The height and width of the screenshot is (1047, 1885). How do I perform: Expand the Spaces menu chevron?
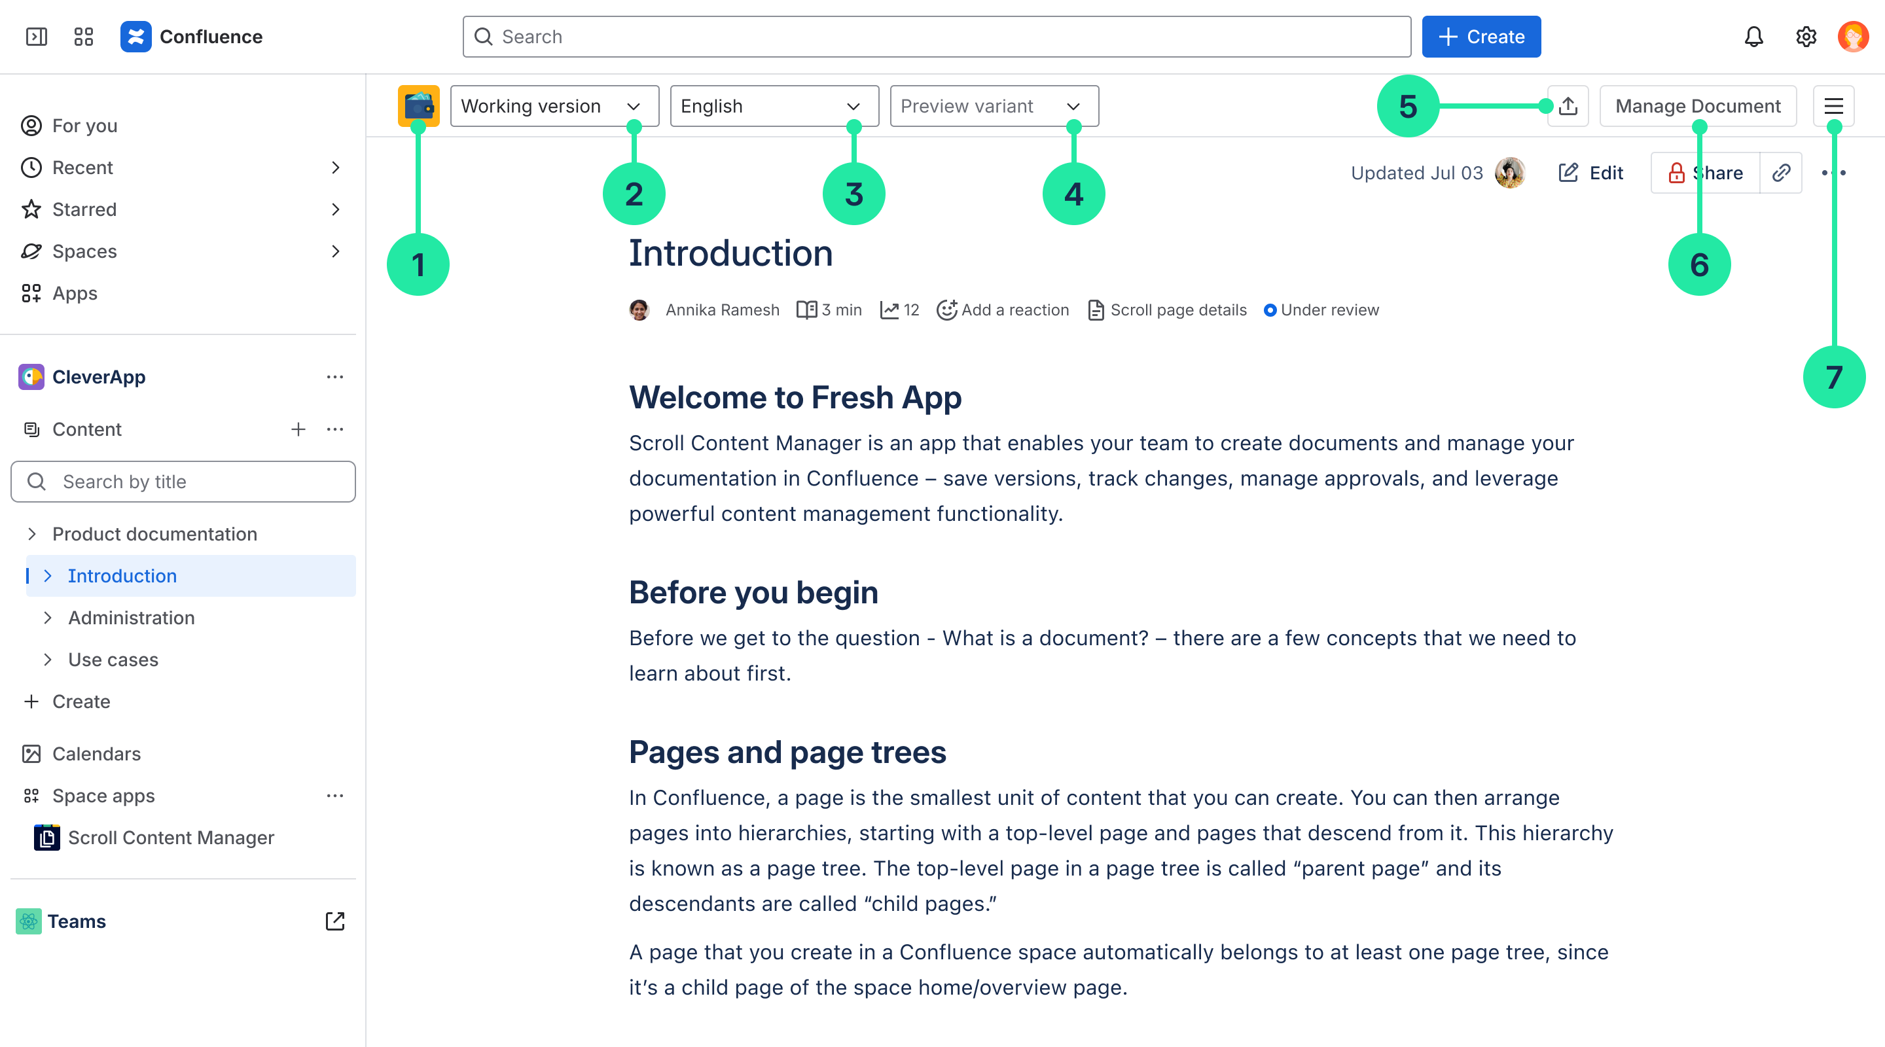coord(335,251)
